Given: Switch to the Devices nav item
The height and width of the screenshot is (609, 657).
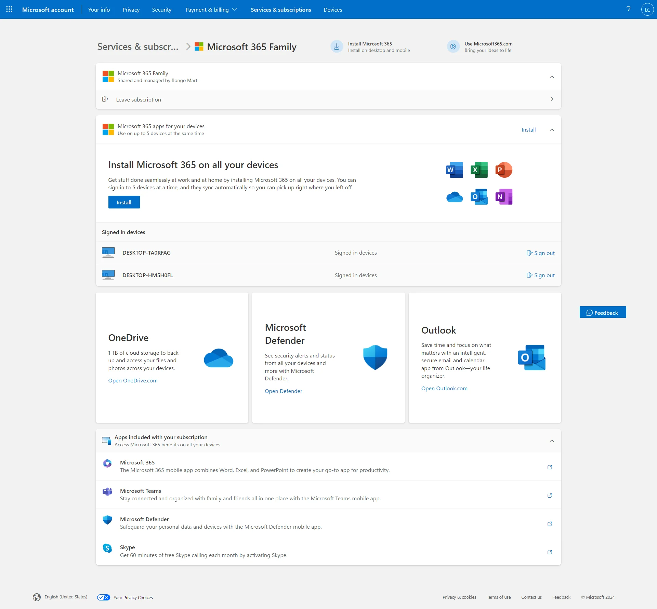Looking at the screenshot, I should [332, 10].
